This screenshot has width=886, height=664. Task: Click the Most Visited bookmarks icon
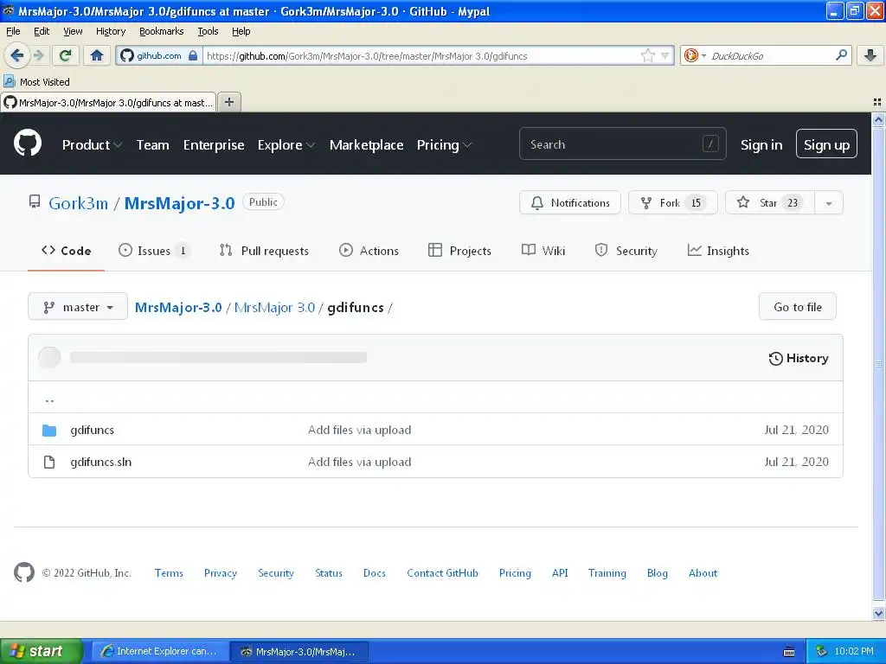click(9, 81)
